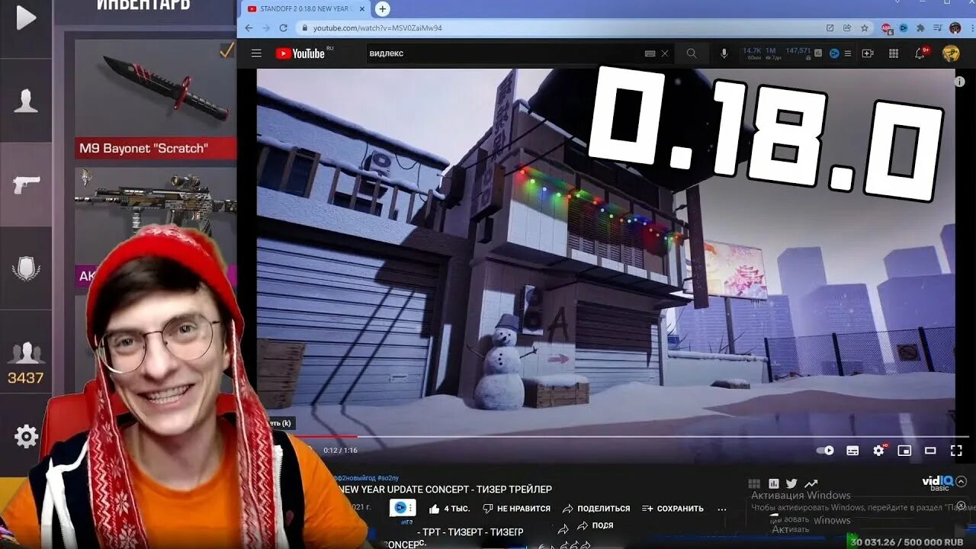This screenshot has height=549, width=976.
Task: Go back in the browser
Action: point(248,28)
